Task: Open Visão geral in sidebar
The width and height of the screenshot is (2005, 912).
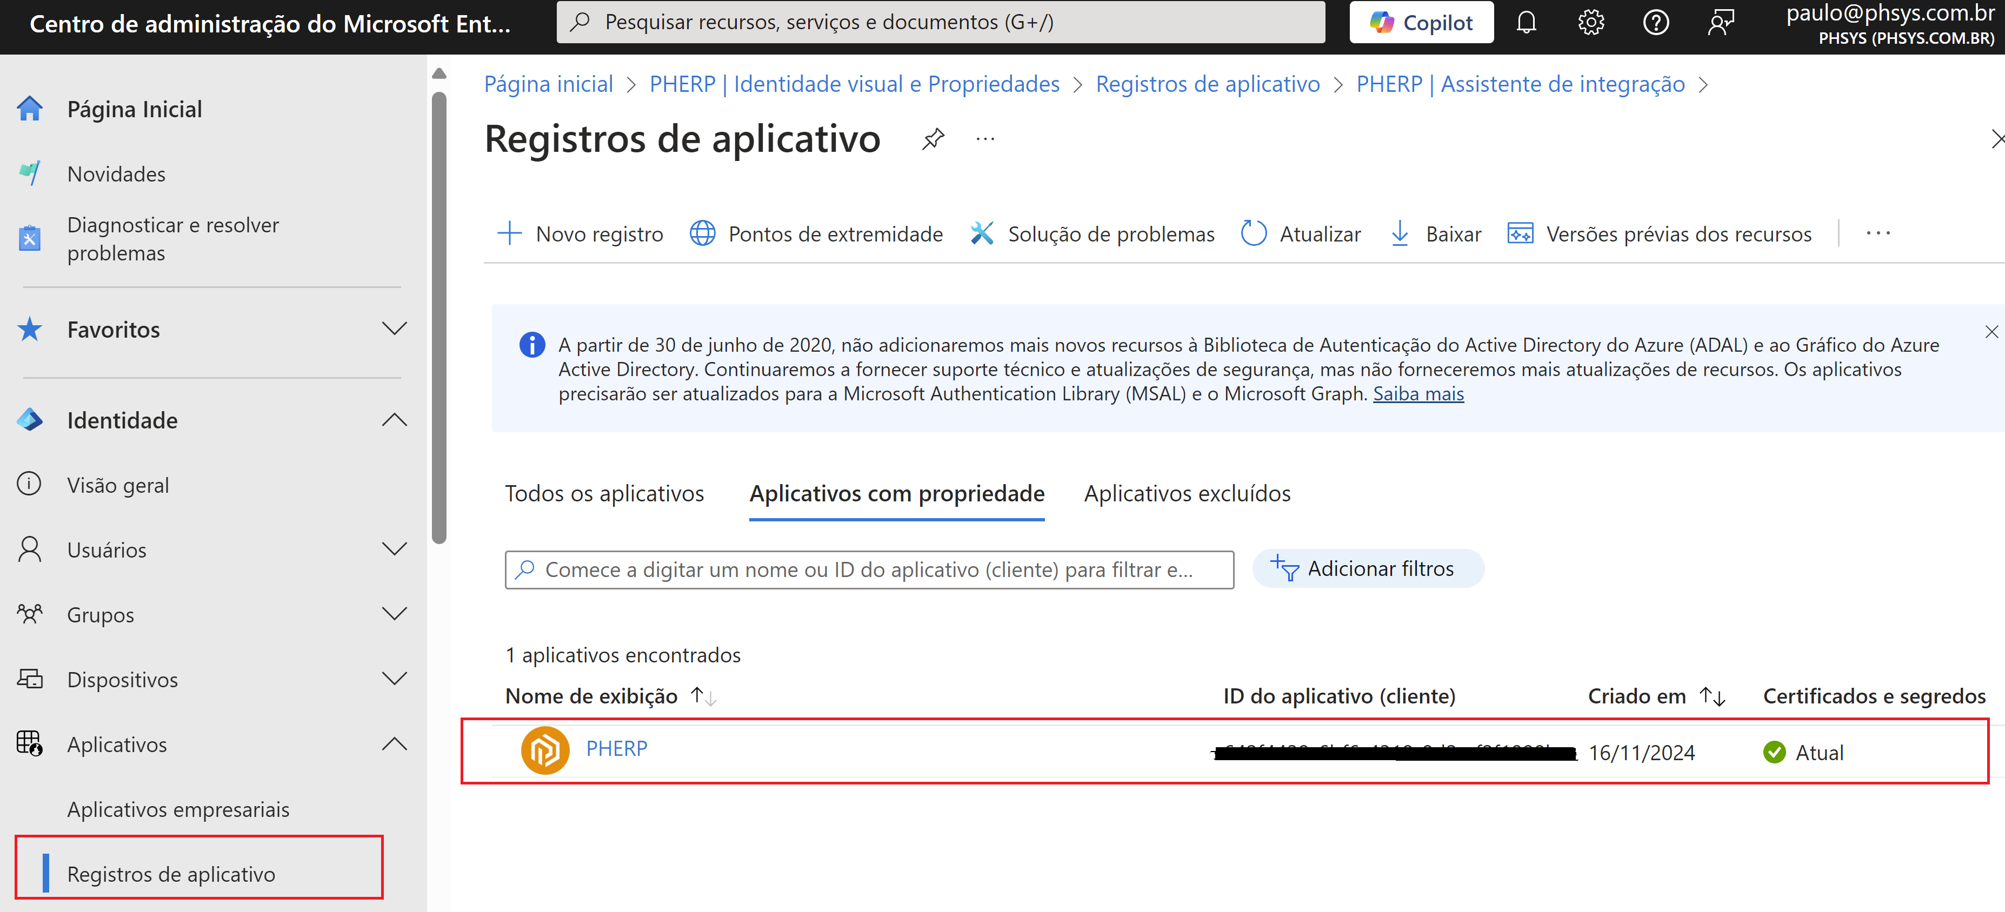Action: [117, 485]
